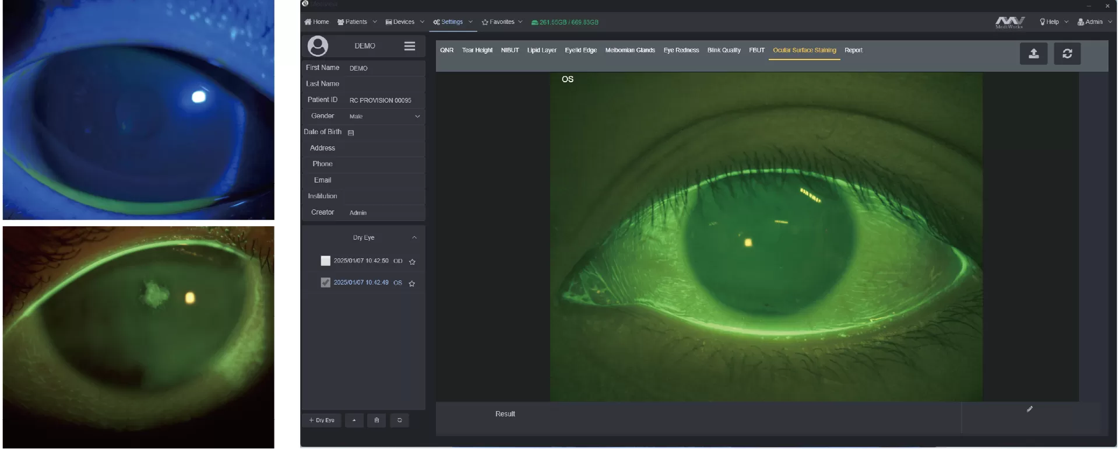The width and height of the screenshot is (1119, 449).
Task: Click the refresh button above the eye image
Action: 1067,54
